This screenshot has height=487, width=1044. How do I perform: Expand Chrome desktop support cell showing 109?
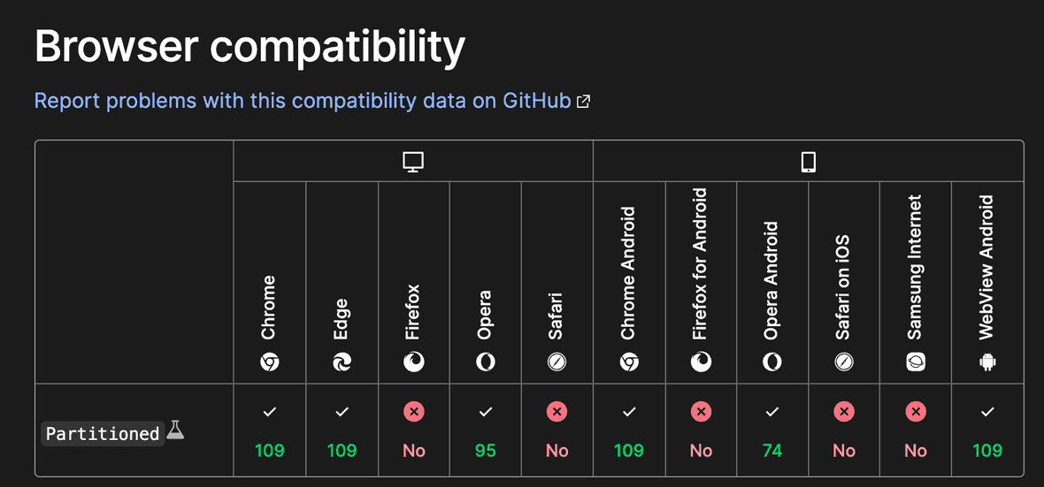coord(270,430)
